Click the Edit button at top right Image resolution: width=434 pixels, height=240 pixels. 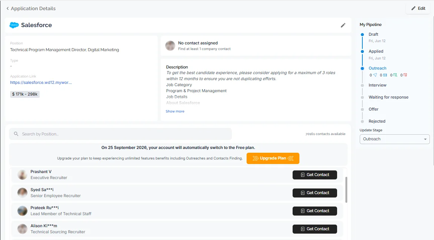click(x=418, y=8)
